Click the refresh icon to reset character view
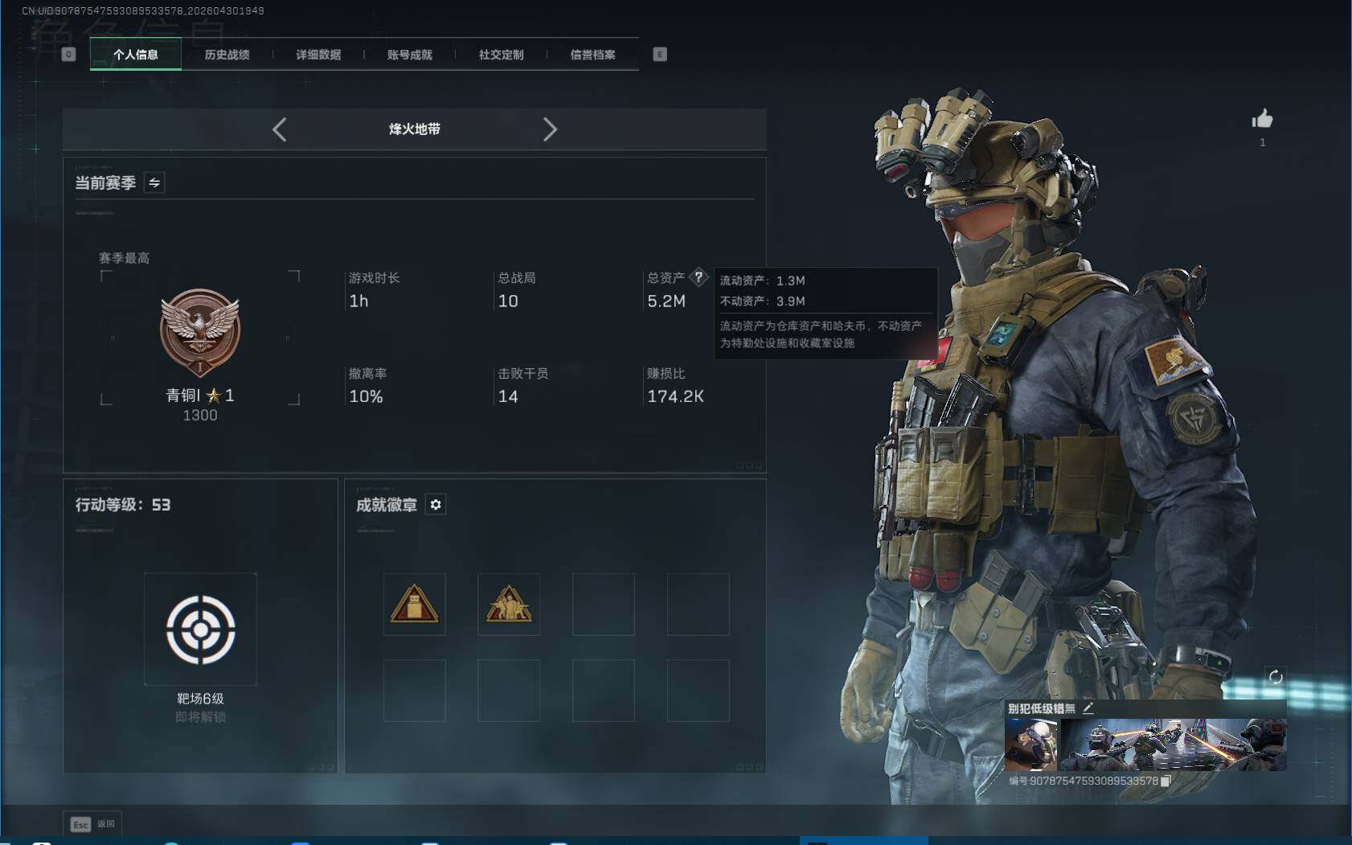The height and width of the screenshot is (845, 1352). (1278, 678)
